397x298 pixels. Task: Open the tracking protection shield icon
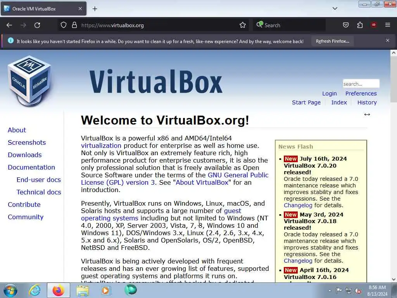(64, 25)
